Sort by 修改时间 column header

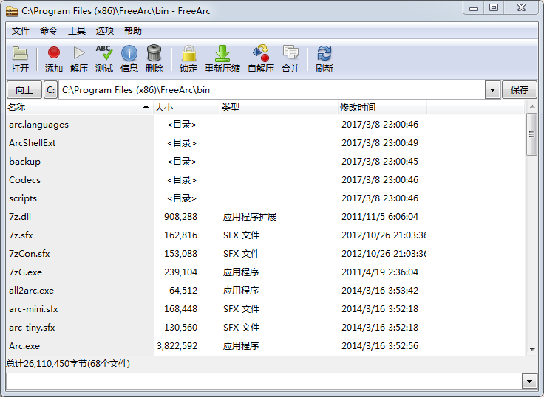[x=382, y=108]
